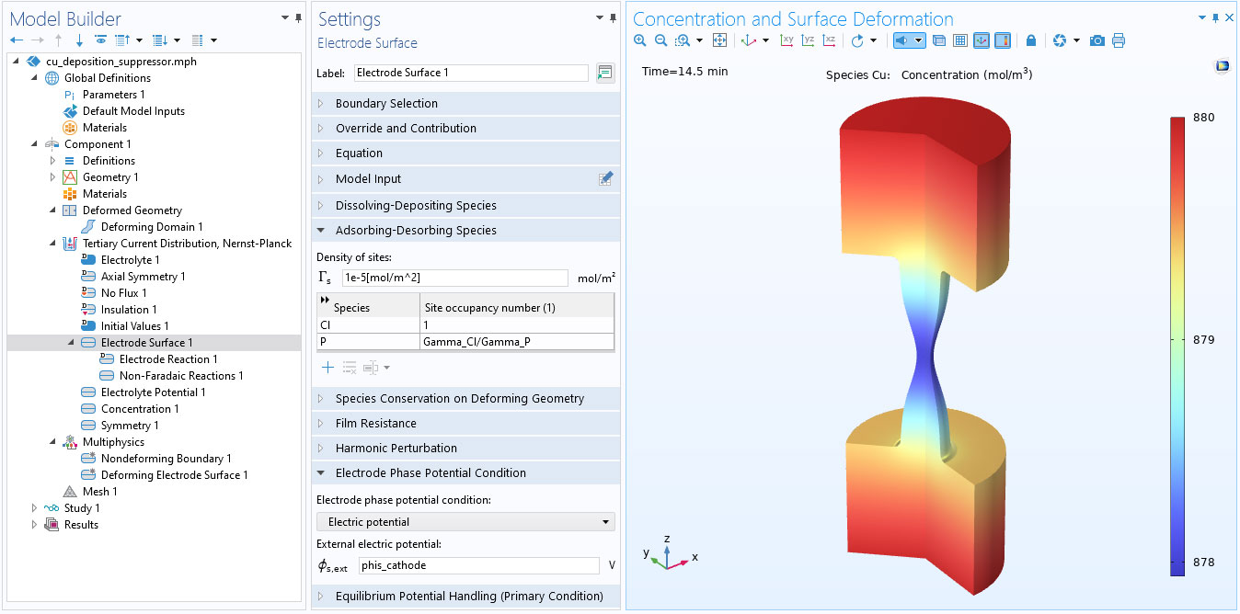The width and height of the screenshot is (1240, 614).
Task: Toggle the color legend display button
Action: pyautogui.click(x=1003, y=40)
